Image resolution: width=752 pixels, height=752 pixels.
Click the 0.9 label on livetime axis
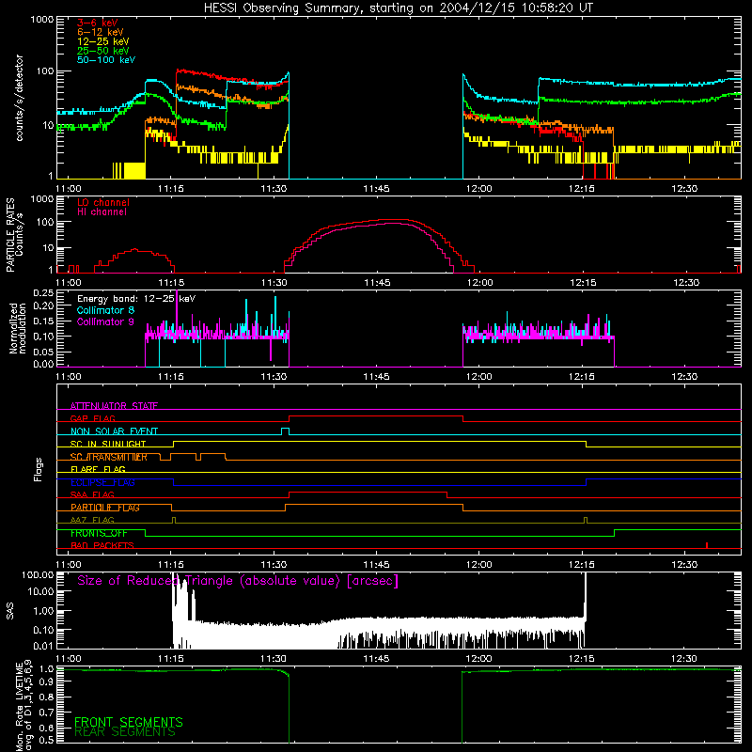point(46,682)
